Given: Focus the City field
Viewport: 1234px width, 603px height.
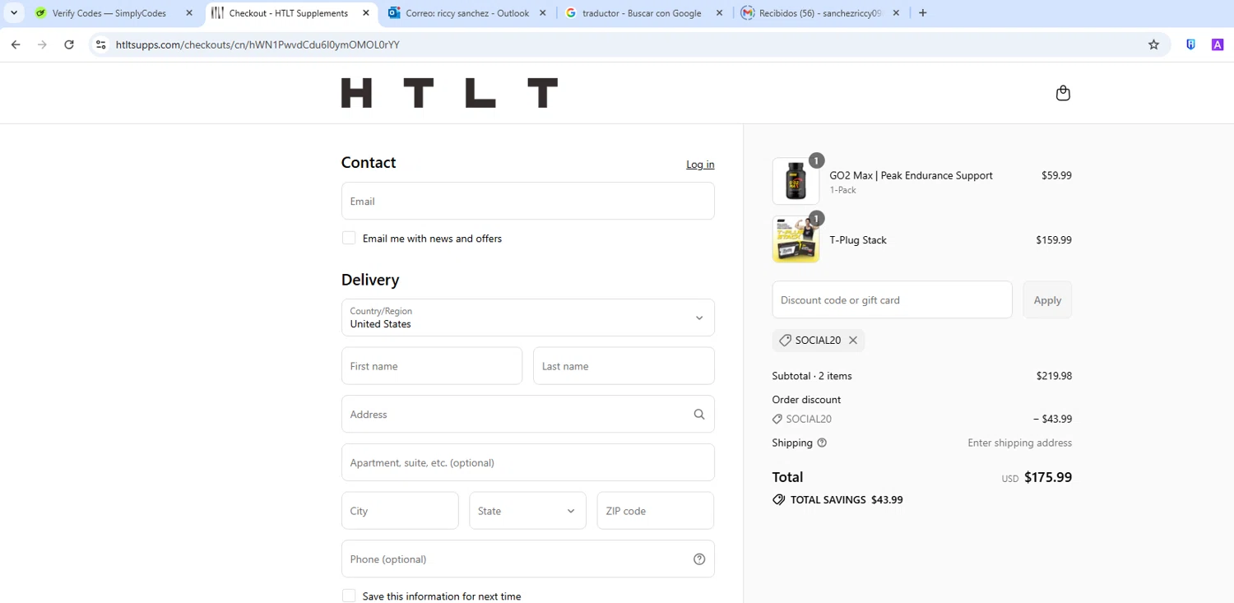Looking at the screenshot, I should [400, 511].
